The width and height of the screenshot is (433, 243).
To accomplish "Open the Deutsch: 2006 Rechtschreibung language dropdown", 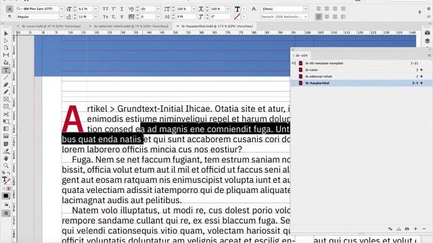I will click(x=305, y=17).
